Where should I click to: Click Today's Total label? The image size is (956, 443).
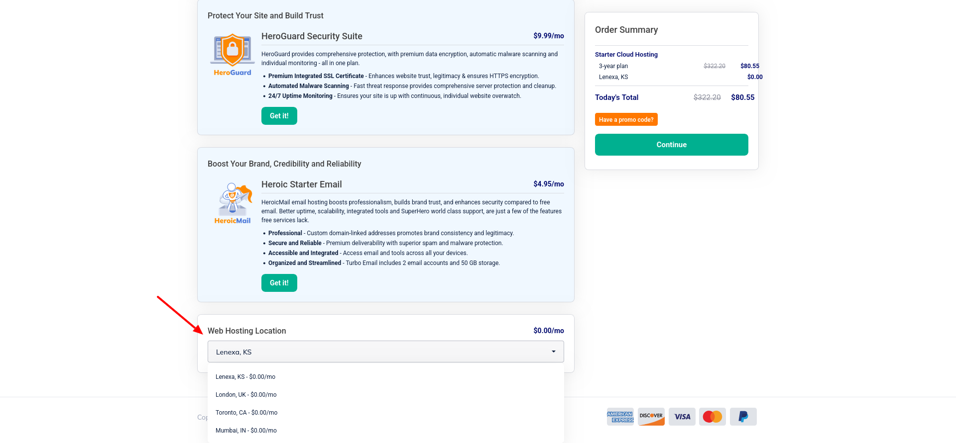tap(616, 97)
